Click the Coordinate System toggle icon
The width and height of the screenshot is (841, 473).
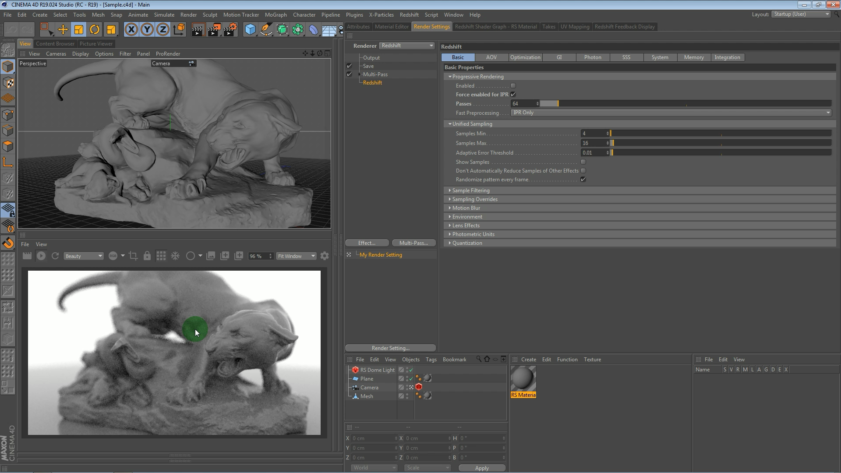(x=179, y=30)
